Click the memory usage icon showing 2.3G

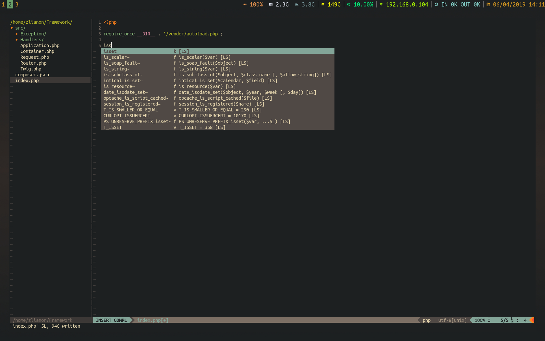271,5
